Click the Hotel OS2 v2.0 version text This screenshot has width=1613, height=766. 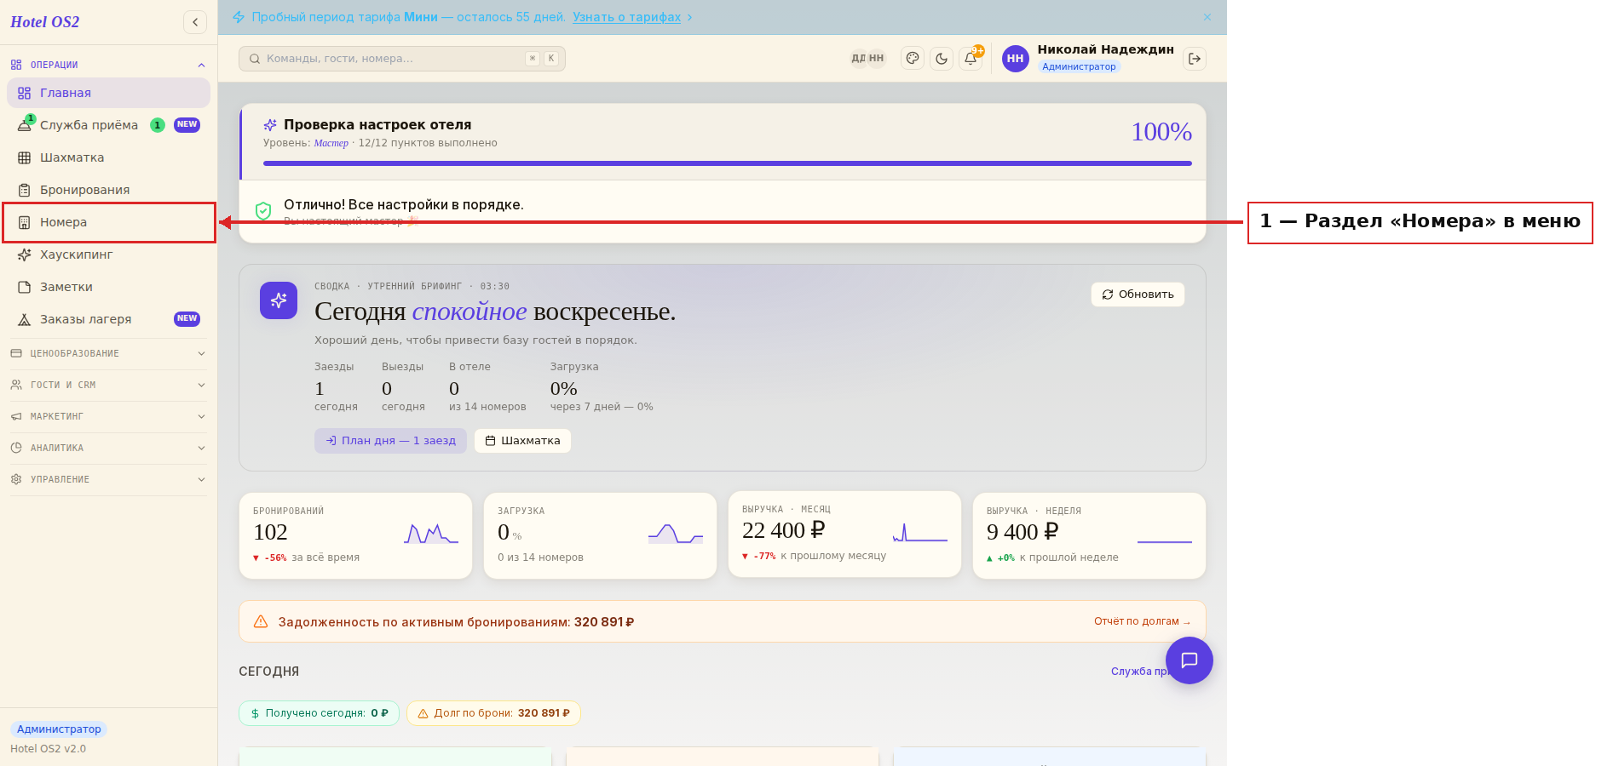tap(48, 749)
